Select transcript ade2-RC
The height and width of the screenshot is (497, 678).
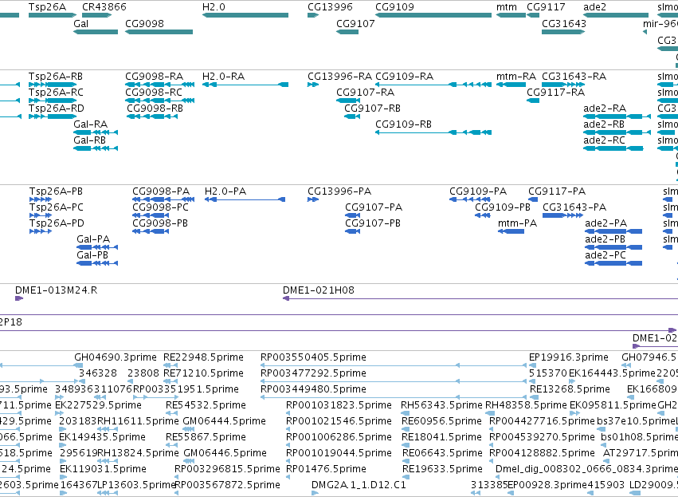point(604,140)
